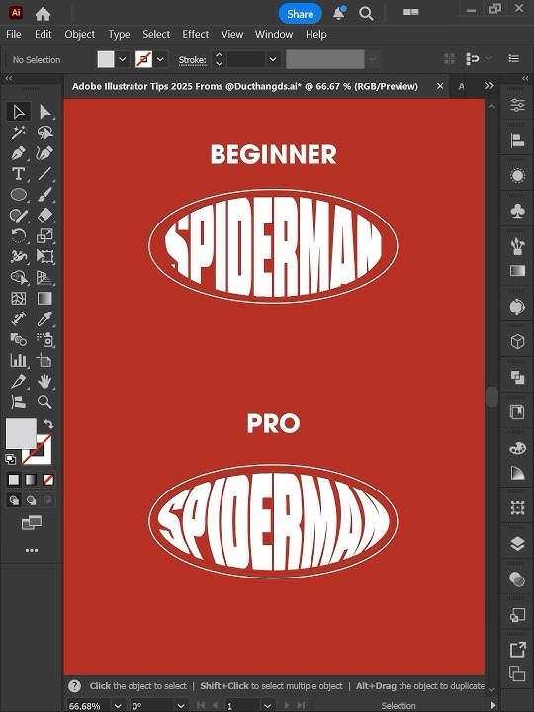Pick the Width warp tool
This screenshot has height=712, width=534.
pyautogui.click(x=18, y=257)
